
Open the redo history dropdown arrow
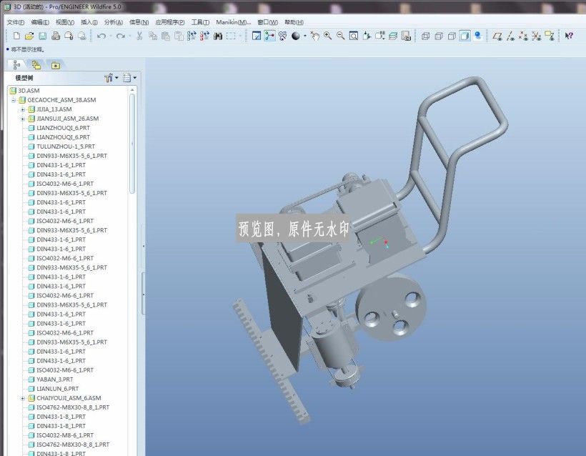click(129, 36)
